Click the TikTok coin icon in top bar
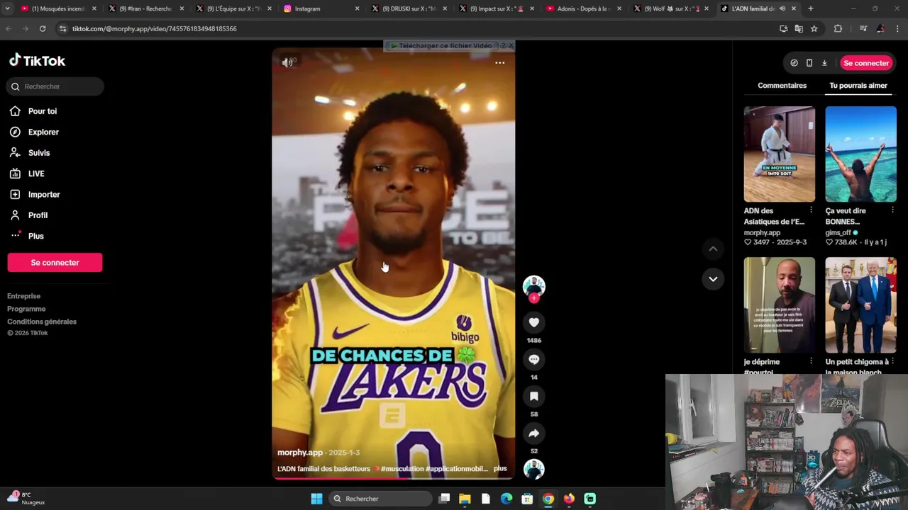 (x=794, y=63)
